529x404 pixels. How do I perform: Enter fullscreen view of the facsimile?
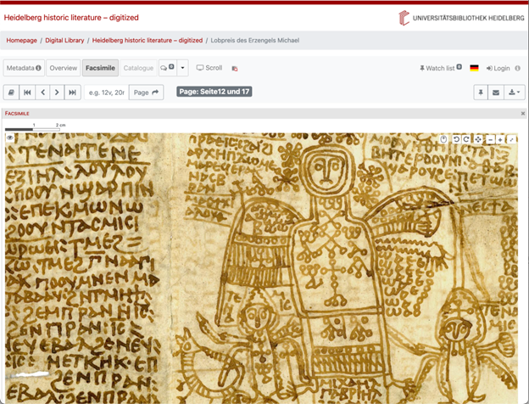(512, 139)
